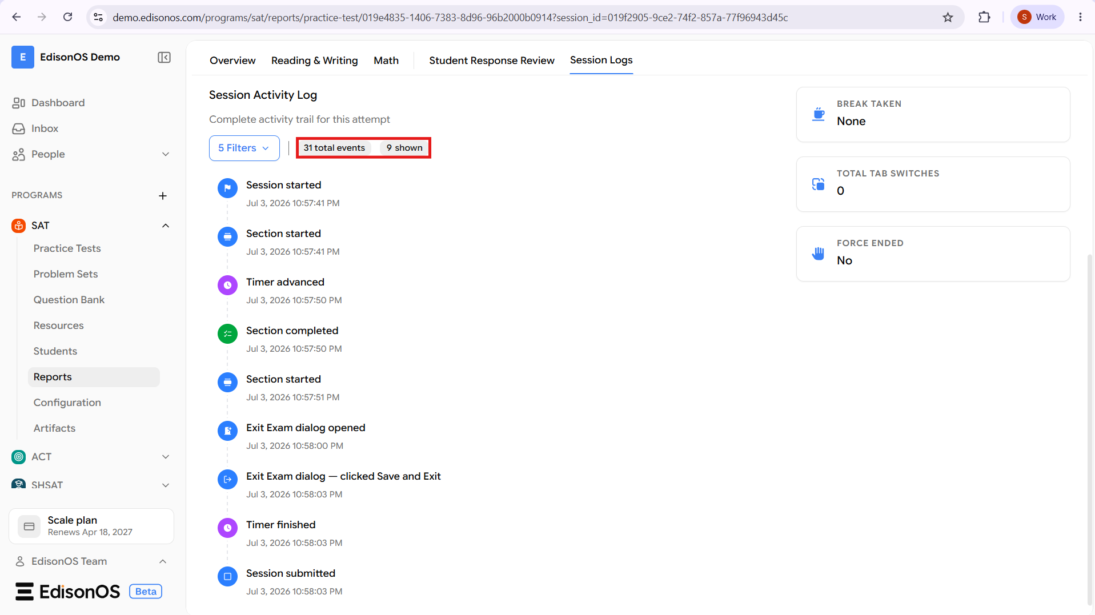The image size is (1095, 615).
Task: Click the Total Tab Switches icon
Action: click(x=819, y=184)
